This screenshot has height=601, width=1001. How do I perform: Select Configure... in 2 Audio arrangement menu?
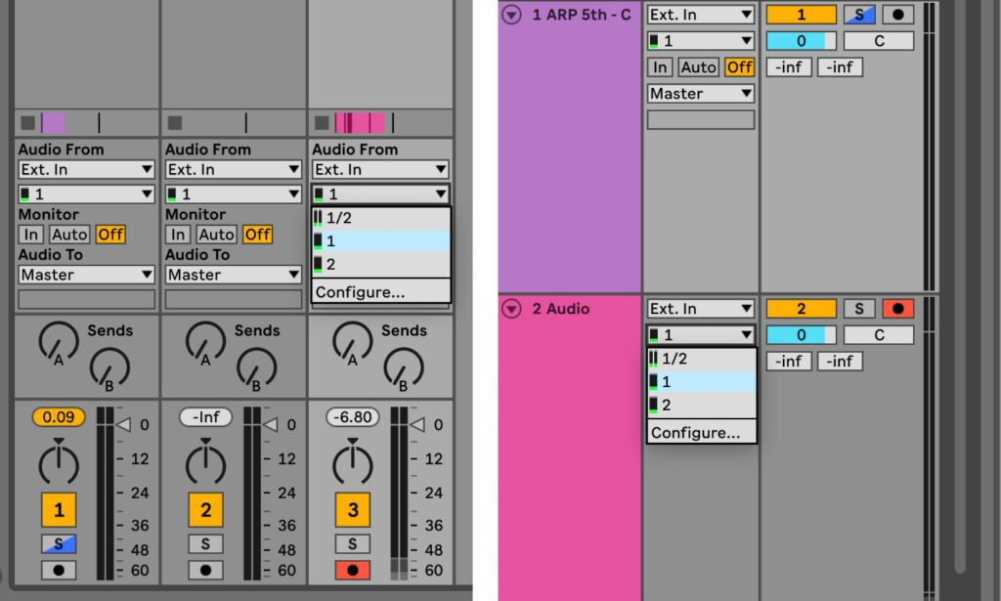click(x=702, y=433)
